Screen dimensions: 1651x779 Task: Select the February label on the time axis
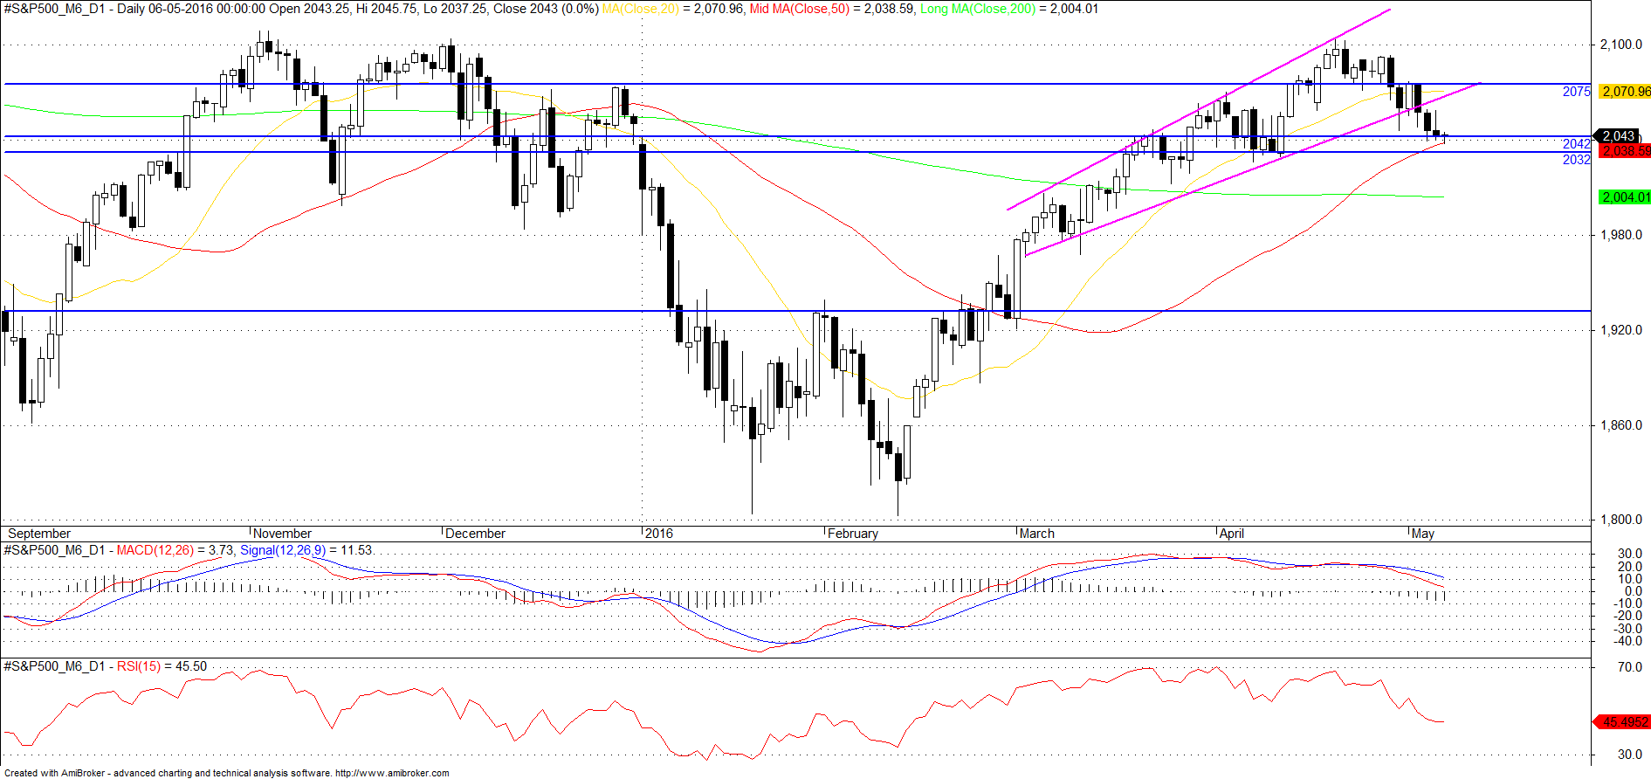[853, 534]
